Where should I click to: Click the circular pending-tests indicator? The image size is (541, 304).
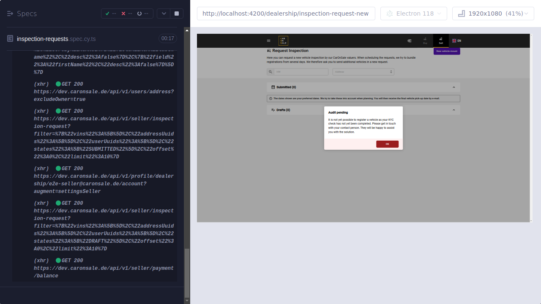pyautogui.click(x=140, y=14)
